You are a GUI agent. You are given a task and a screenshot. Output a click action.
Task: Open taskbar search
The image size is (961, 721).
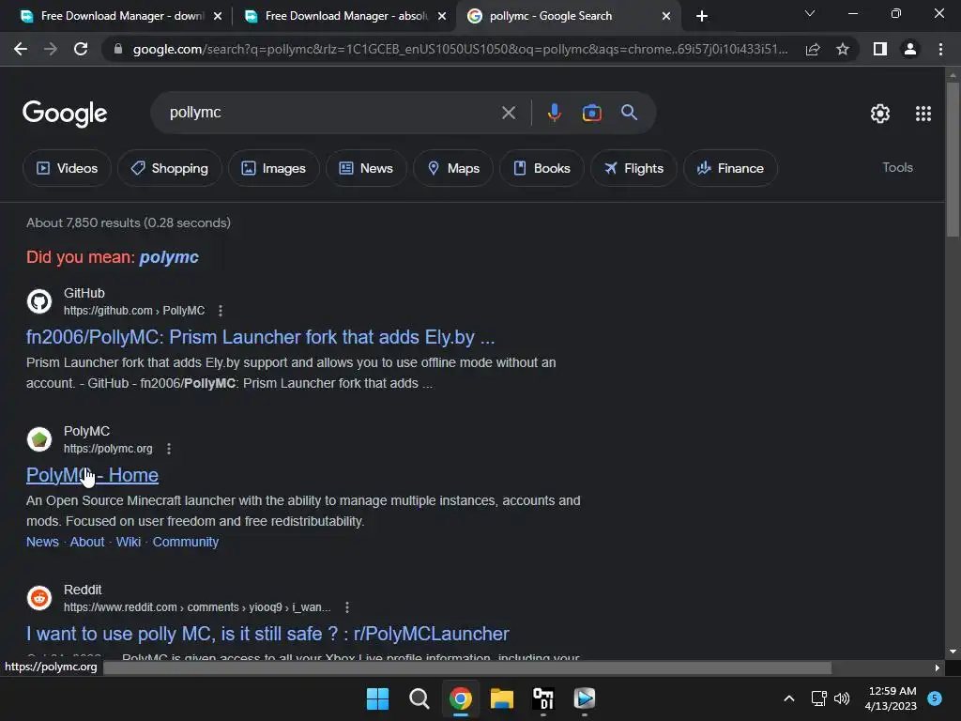click(419, 698)
